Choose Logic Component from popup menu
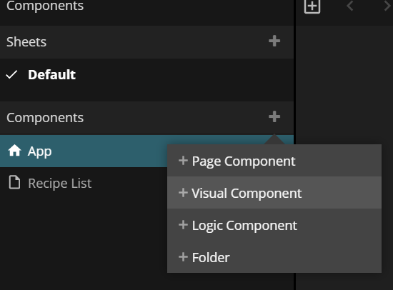This screenshot has height=290, width=393. (x=274, y=225)
